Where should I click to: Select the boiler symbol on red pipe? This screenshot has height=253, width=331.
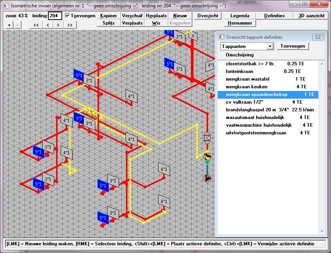[207, 137]
